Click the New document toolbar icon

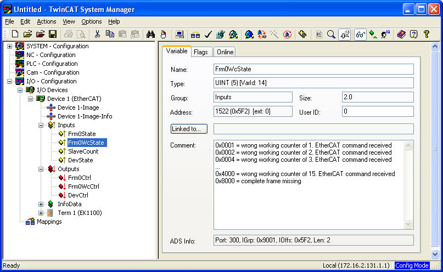15,34
